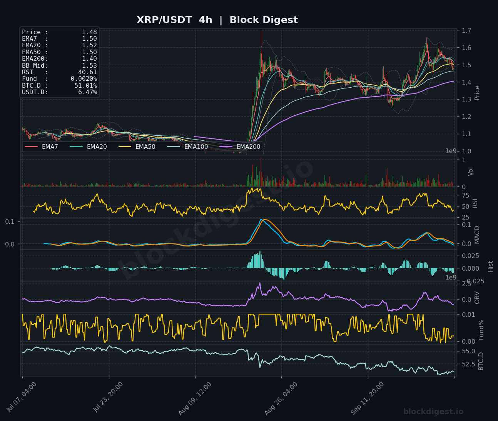
Task: Select the EMA7 1.50 value row
Action: click(59, 39)
